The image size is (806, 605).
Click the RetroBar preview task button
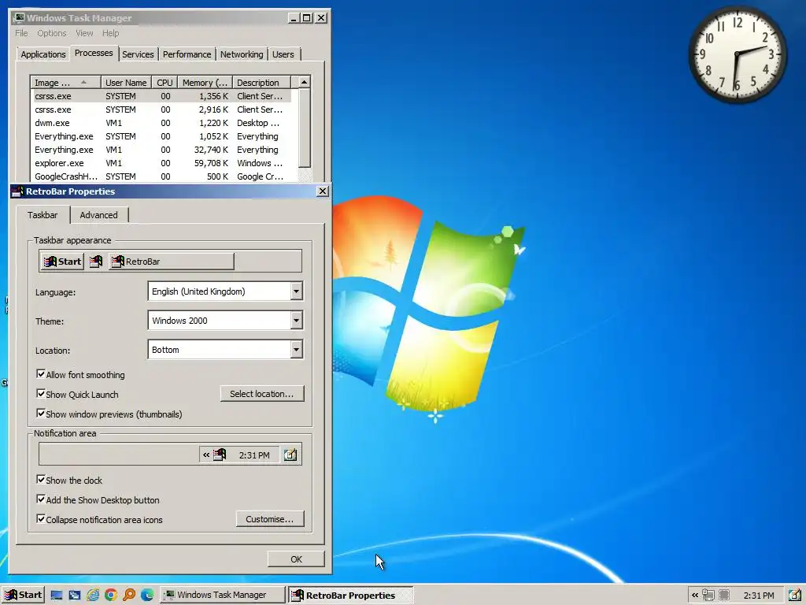[171, 262]
